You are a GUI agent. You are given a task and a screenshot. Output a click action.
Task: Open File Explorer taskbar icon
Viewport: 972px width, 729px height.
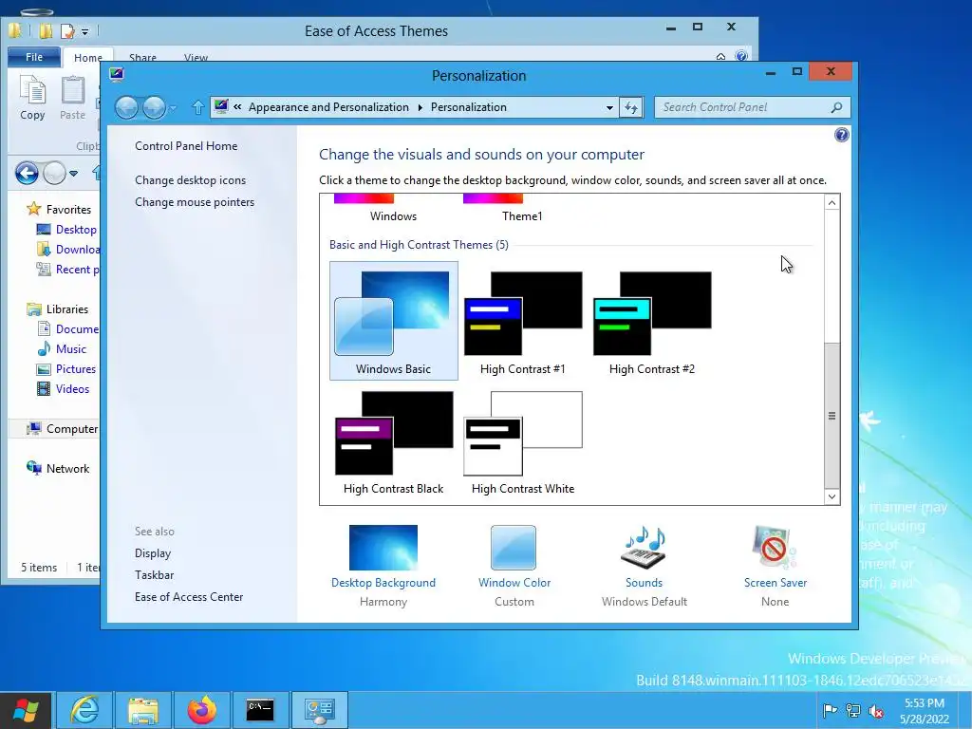[142, 710]
